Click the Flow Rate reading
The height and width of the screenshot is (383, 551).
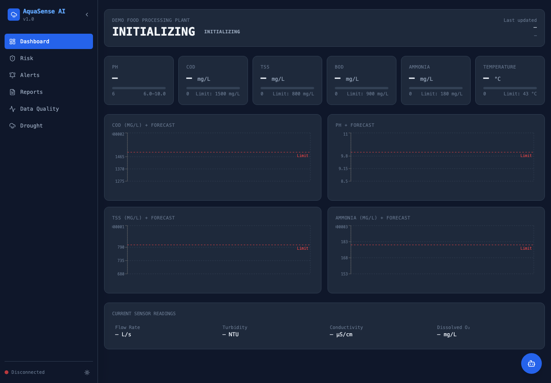point(127,331)
